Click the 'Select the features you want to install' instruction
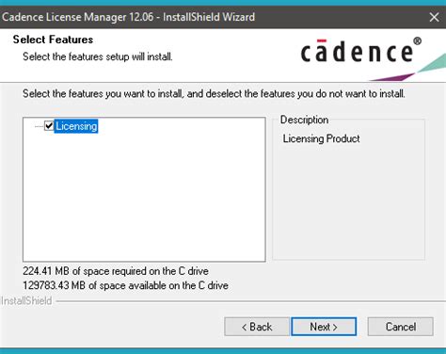The width and height of the screenshot is (446, 354). tap(214, 93)
